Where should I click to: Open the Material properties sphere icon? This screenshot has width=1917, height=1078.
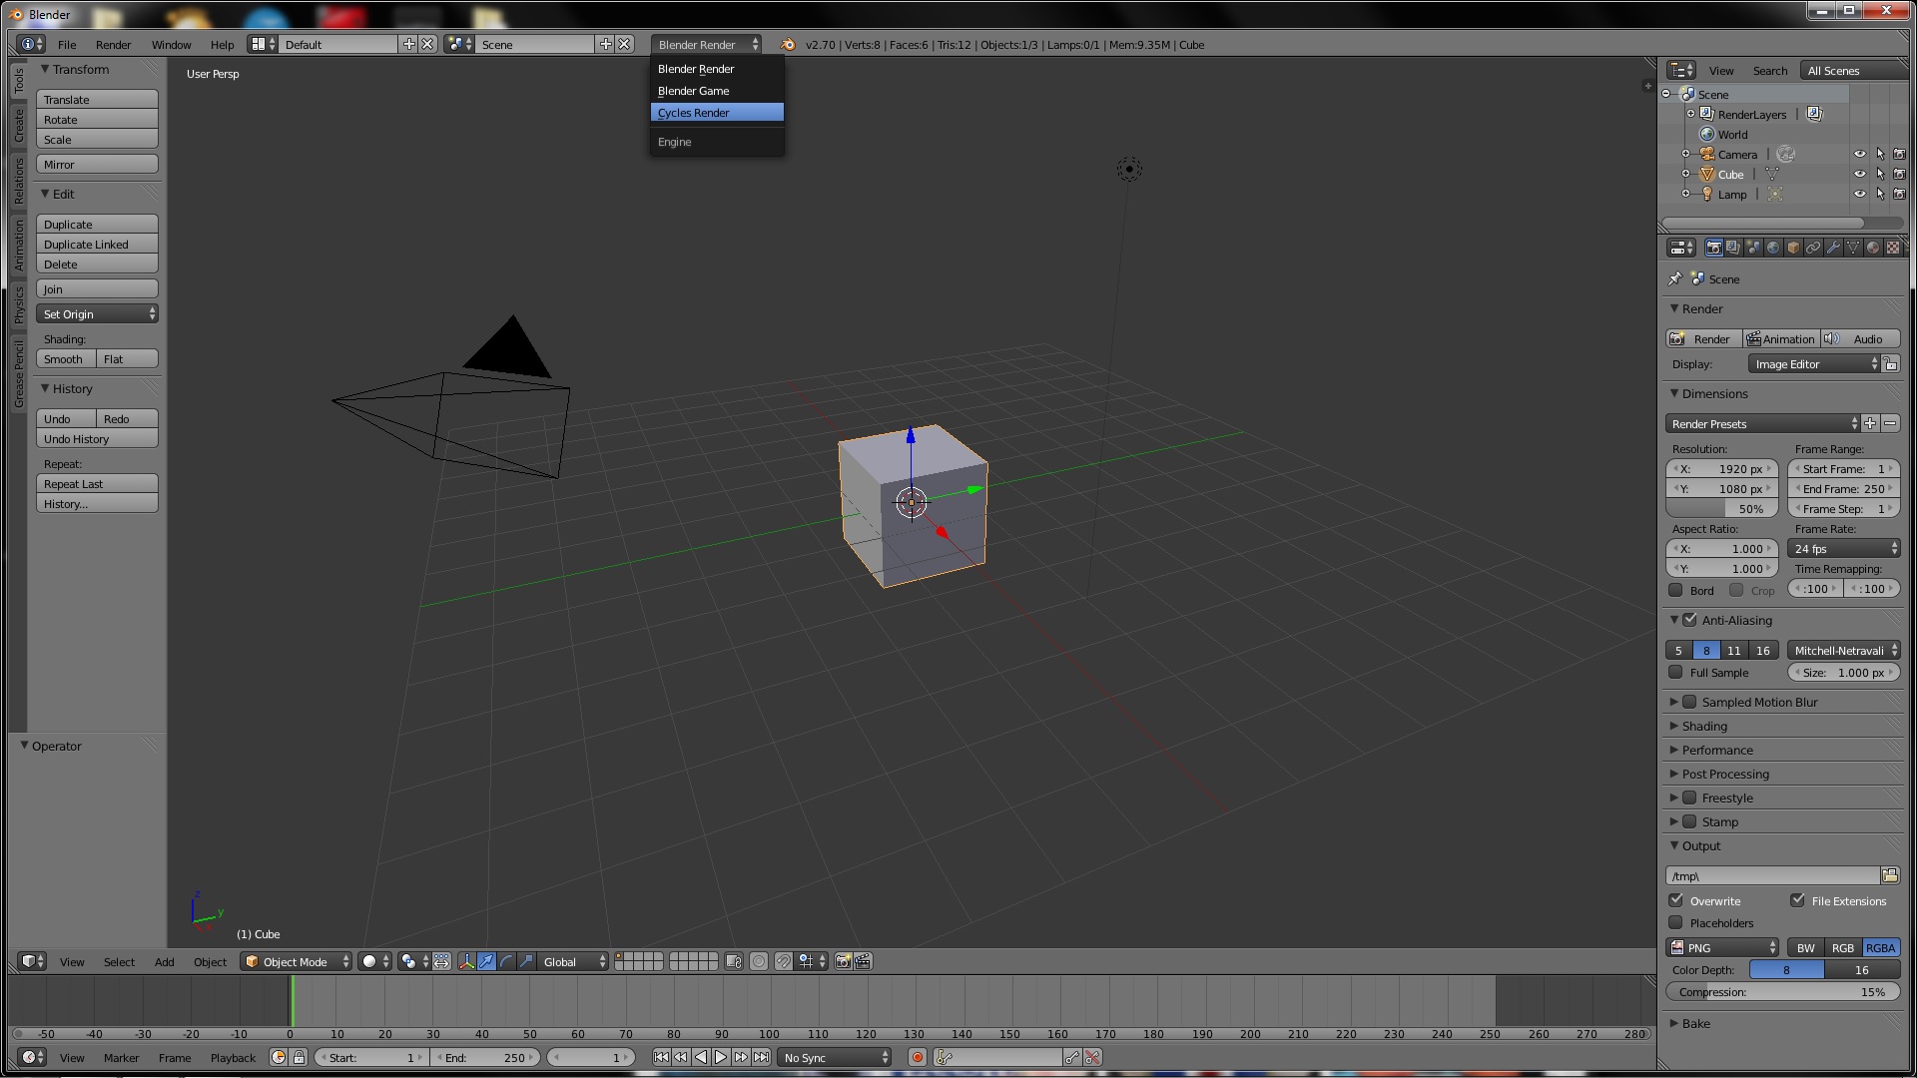[1873, 248]
